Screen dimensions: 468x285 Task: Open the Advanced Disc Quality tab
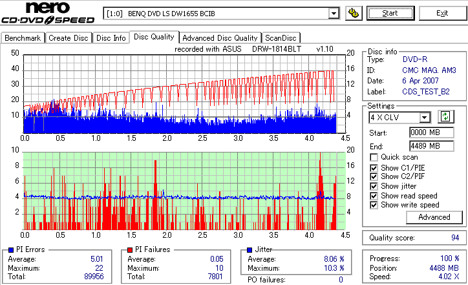(x=220, y=38)
